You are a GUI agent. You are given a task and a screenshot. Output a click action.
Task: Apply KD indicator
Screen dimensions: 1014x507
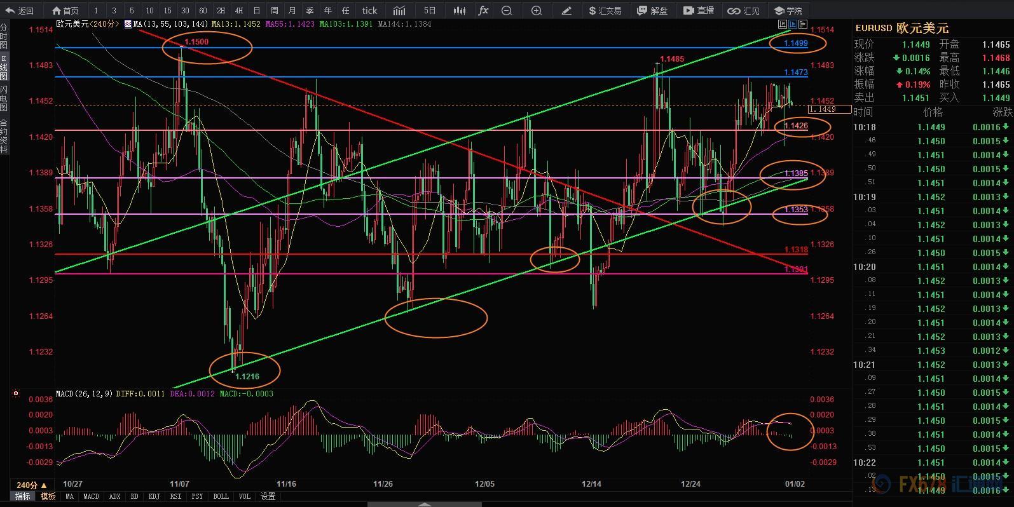(134, 496)
